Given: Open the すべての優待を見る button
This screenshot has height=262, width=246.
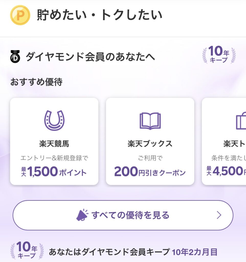Looking at the screenshot, I should 123,215.
